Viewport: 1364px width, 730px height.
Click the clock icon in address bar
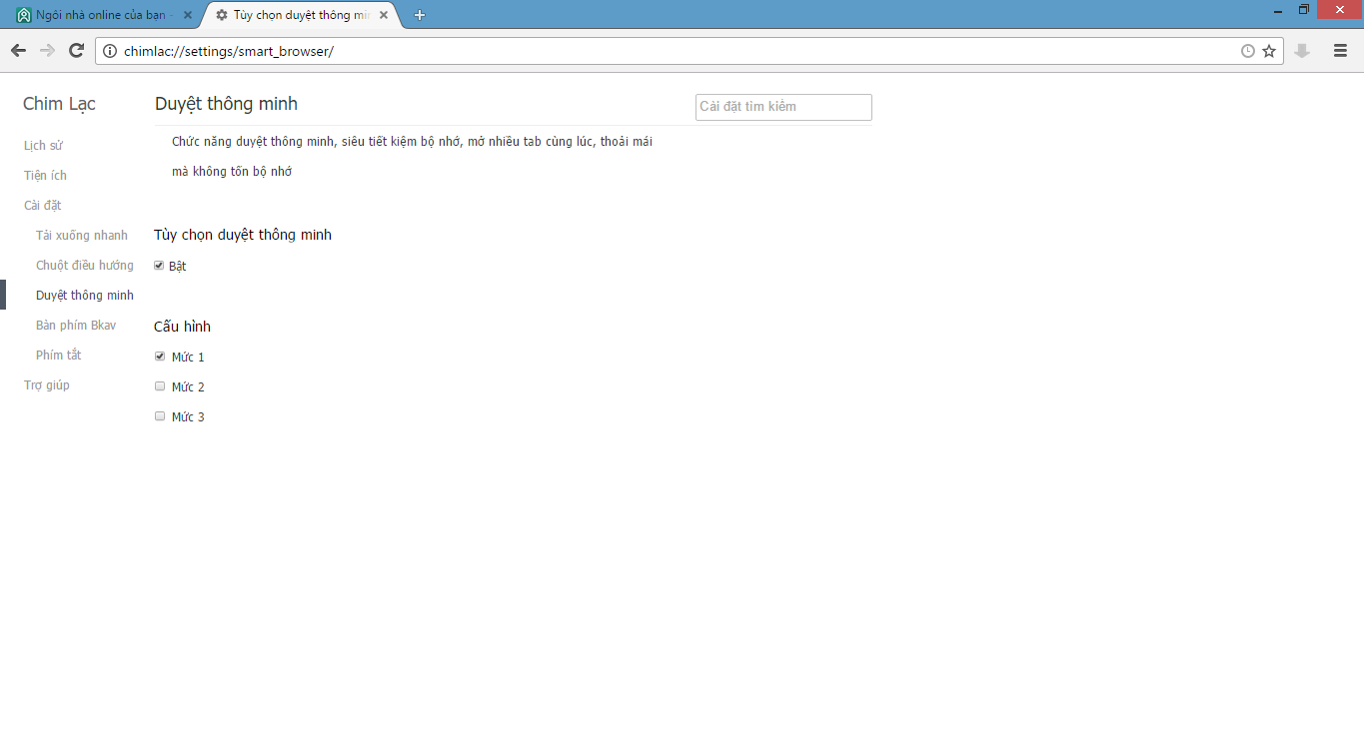(x=1248, y=51)
